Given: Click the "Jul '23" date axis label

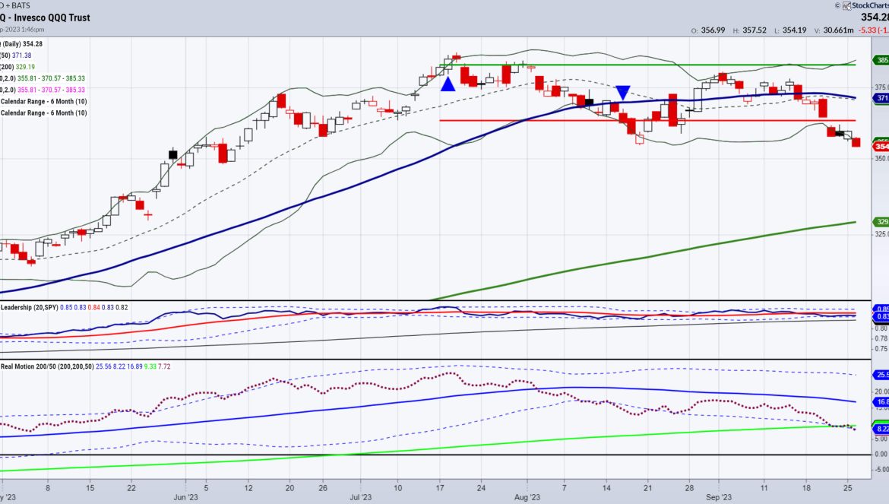Looking at the screenshot, I should click(x=361, y=497).
